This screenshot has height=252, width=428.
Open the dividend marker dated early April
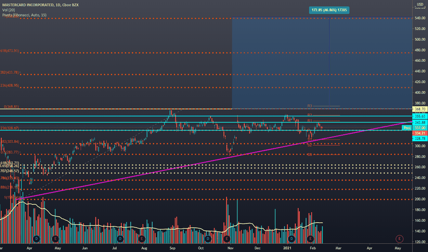pos(36,239)
